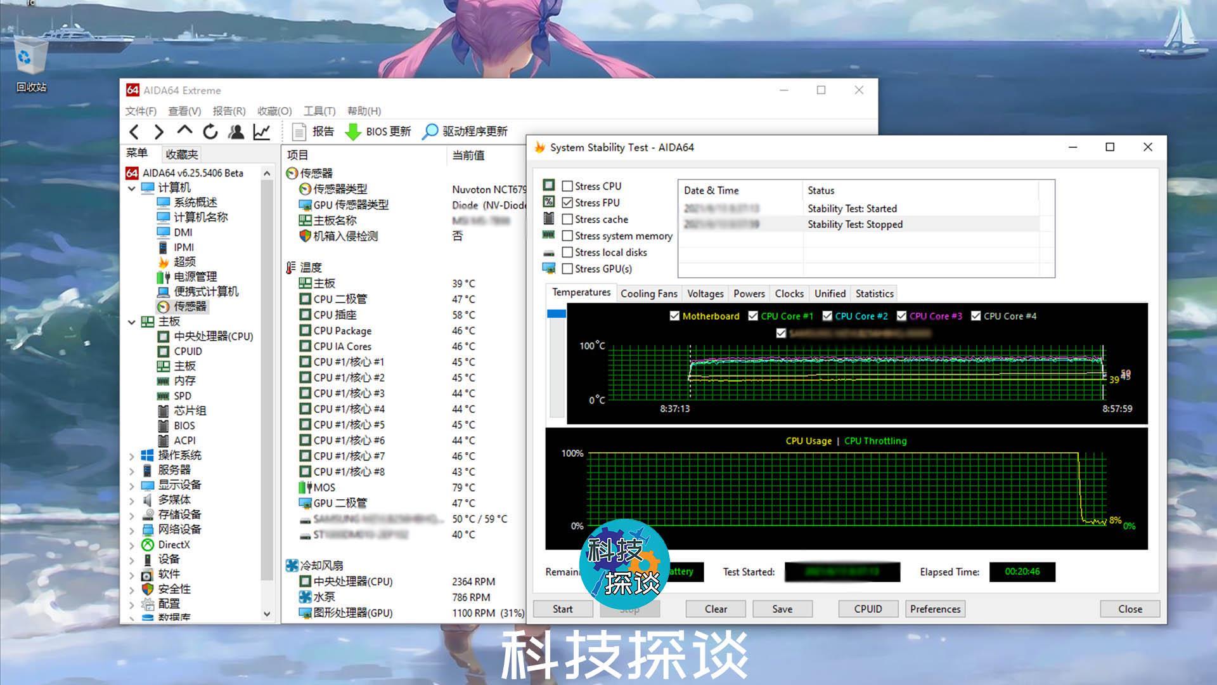Open the 文件(F) file menu

(141, 111)
